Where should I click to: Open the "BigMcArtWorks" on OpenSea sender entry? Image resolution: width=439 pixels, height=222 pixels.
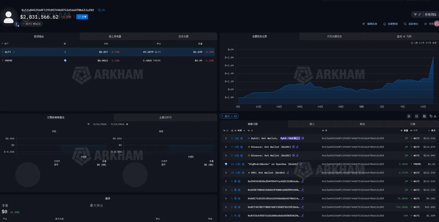(x=273, y=164)
